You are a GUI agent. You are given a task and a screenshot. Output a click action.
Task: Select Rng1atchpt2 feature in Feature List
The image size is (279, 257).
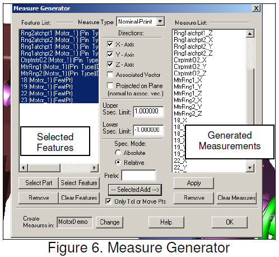pos(59,53)
